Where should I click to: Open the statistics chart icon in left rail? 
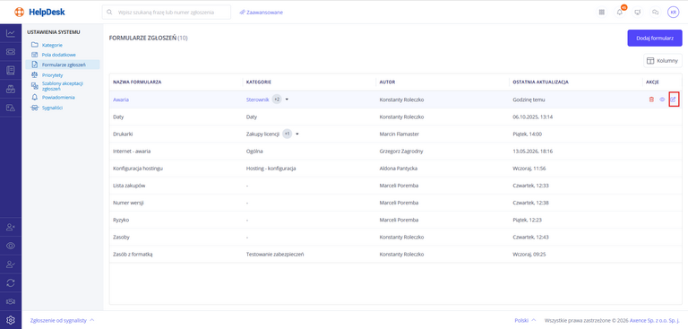pyautogui.click(x=11, y=33)
